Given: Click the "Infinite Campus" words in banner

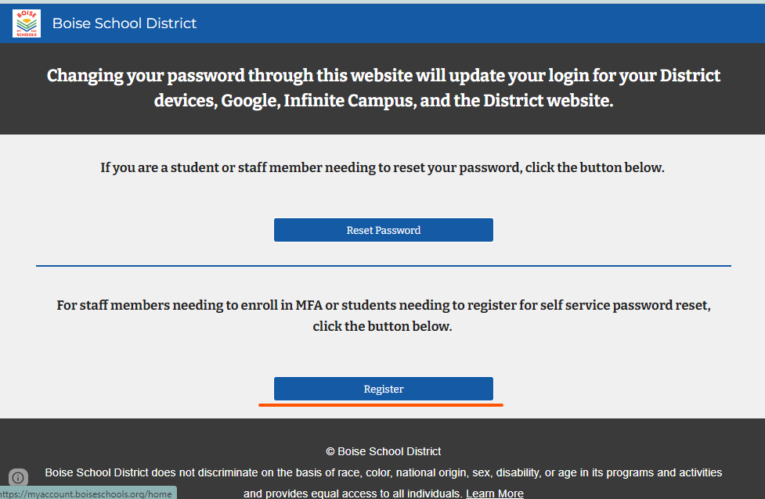Looking at the screenshot, I should point(349,100).
